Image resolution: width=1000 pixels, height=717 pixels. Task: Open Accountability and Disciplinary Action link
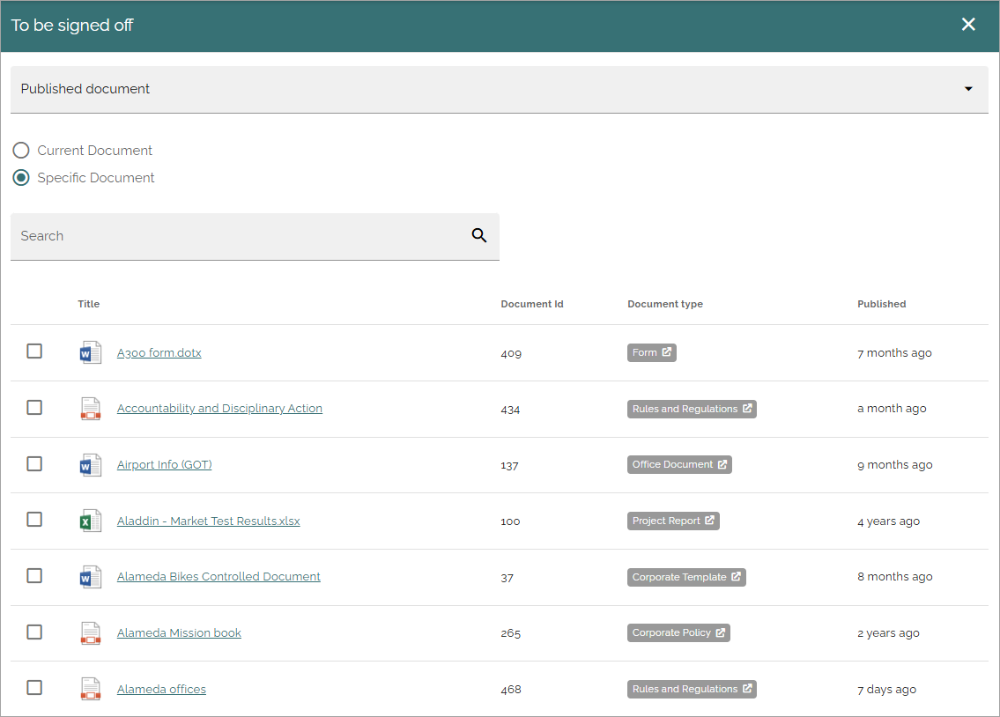point(219,409)
